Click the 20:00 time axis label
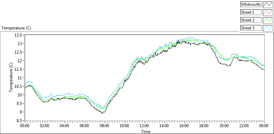This screenshot has height=134, width=274. 224,126
